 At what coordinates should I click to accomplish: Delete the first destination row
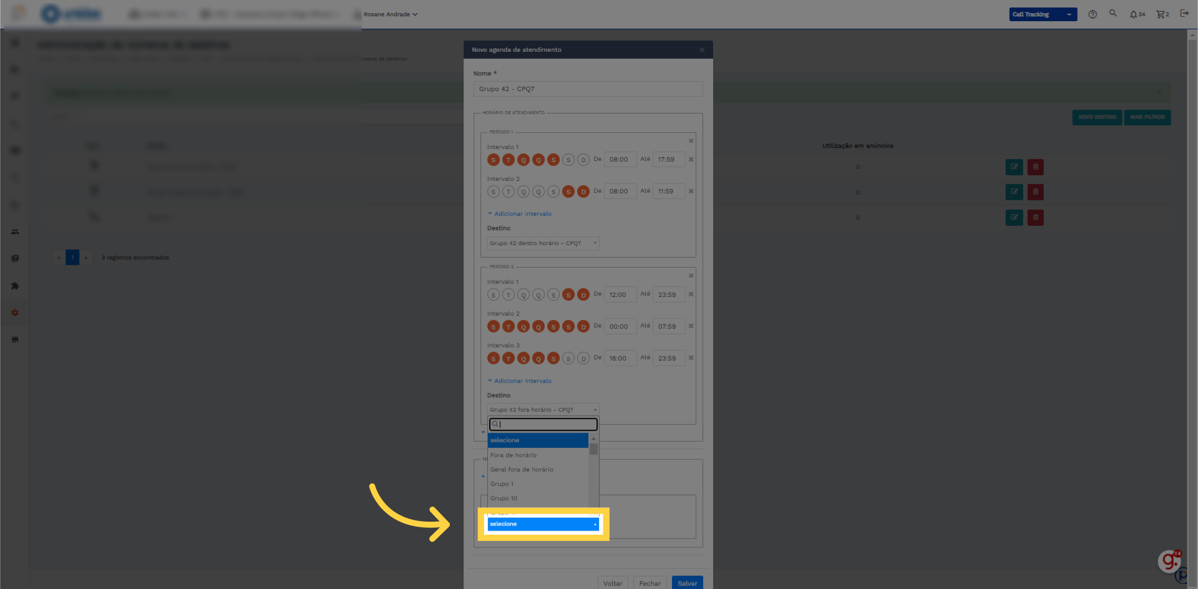click(x=1035, y=167)
